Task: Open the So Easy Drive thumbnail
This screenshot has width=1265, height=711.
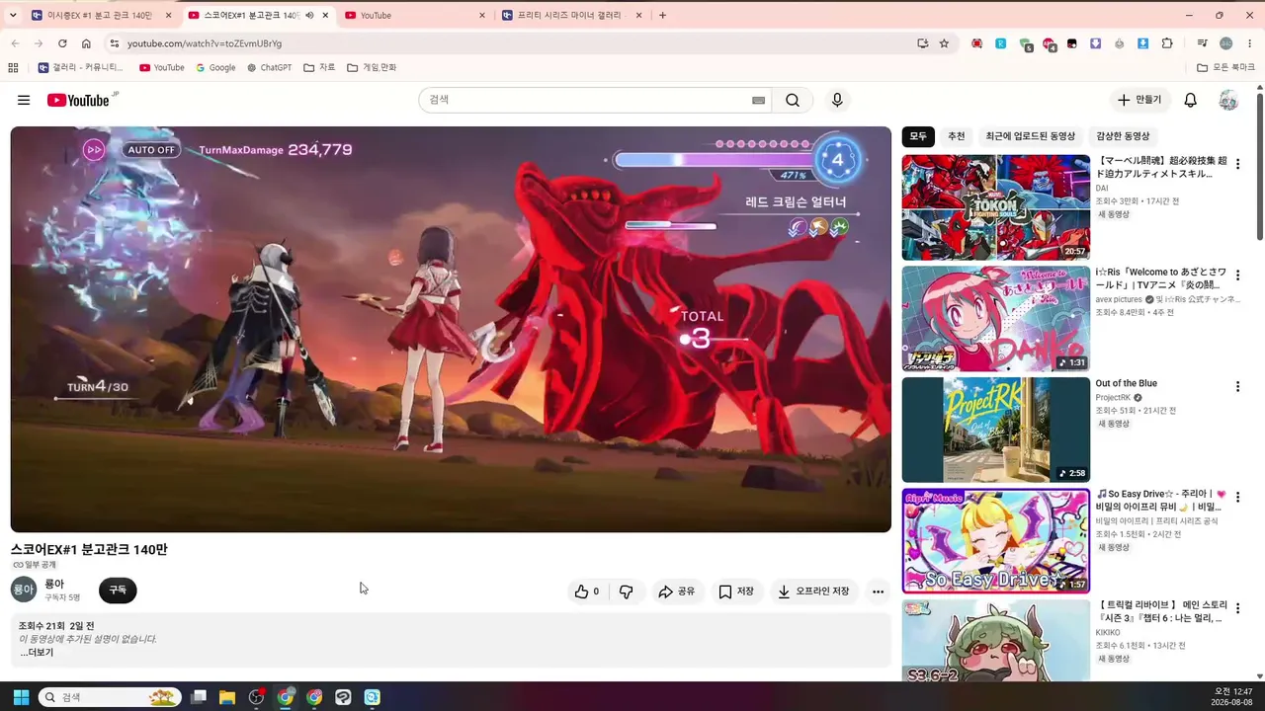Action: coord(995,541)
